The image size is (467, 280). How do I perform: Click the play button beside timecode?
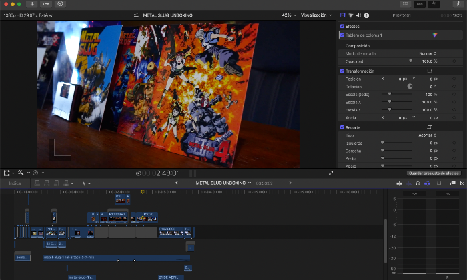139,173
